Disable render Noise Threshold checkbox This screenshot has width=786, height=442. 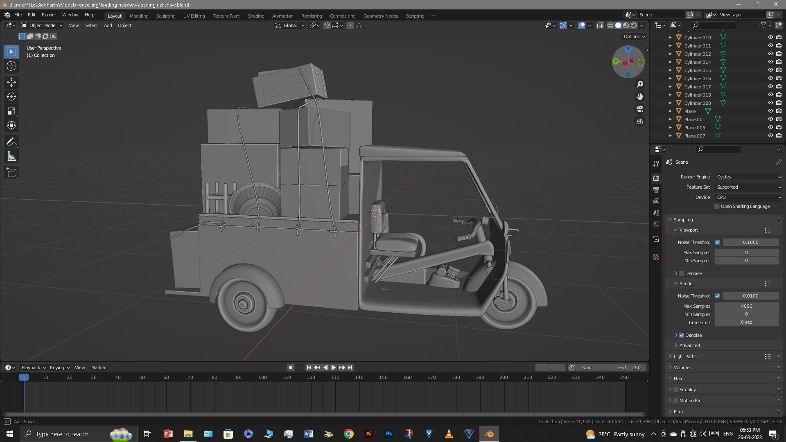(717, 296)
